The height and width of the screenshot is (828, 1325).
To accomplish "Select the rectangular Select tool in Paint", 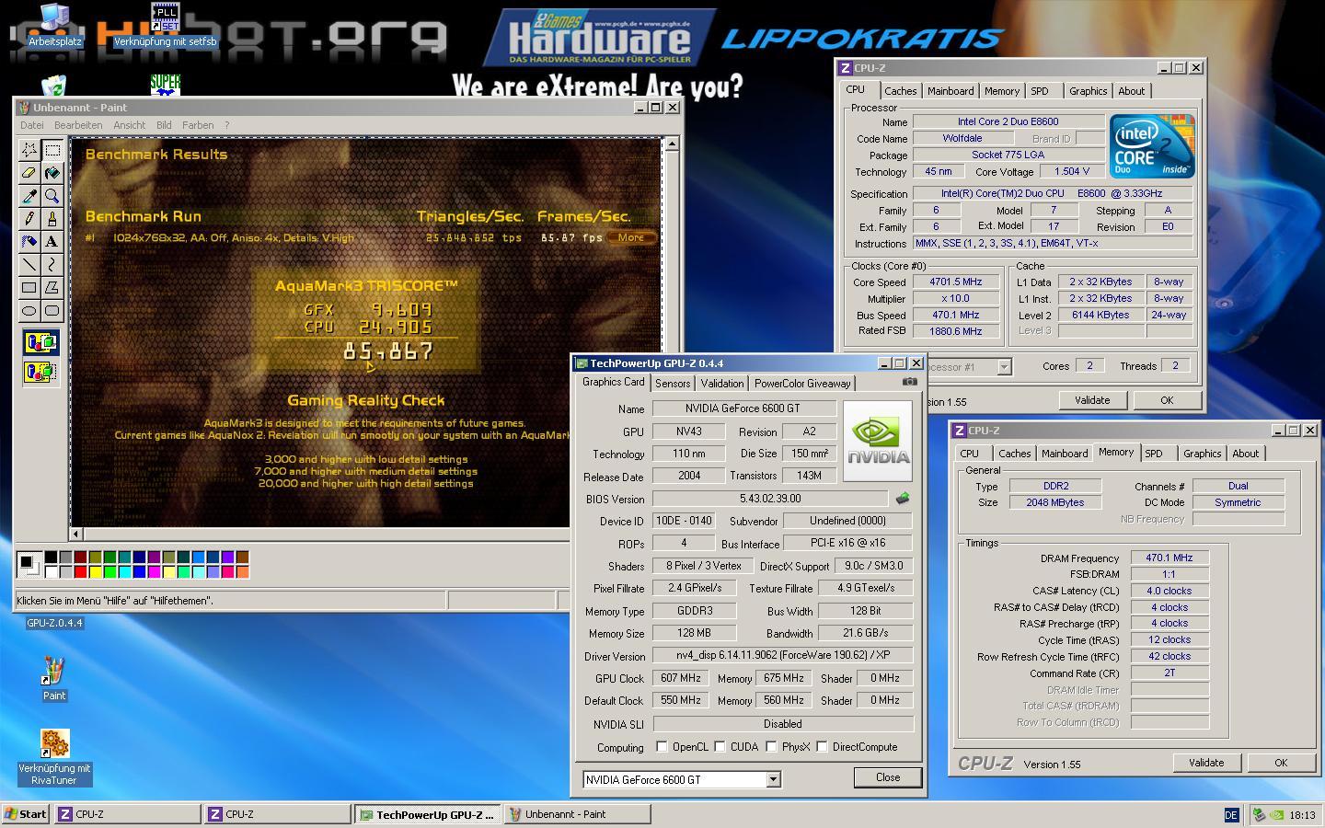I will [x=52, y=150].
